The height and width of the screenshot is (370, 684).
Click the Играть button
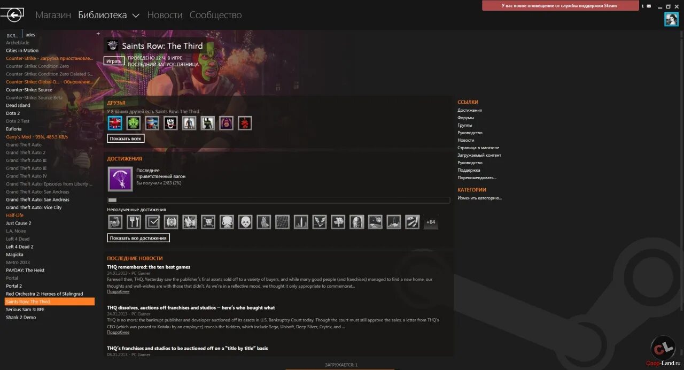coord(114,61)
